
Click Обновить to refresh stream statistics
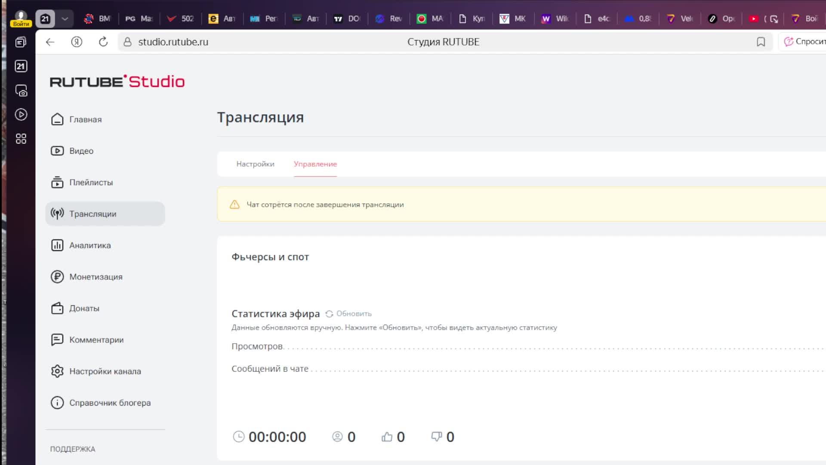tap(354, 313)
